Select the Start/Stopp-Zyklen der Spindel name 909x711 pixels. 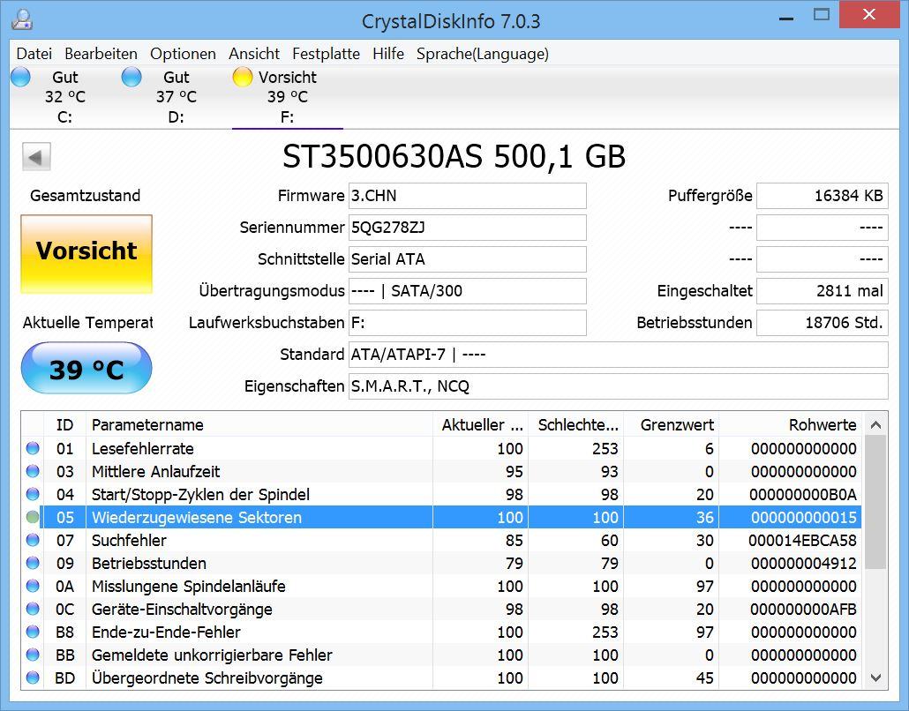[200, 494]
